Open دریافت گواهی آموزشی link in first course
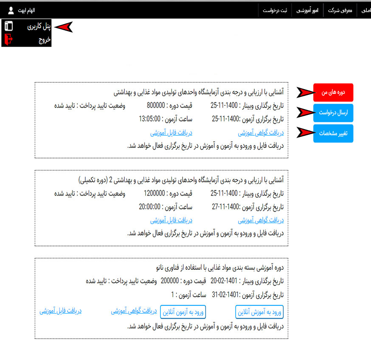This screenshot has height=342, width=371. pos(261,133)
